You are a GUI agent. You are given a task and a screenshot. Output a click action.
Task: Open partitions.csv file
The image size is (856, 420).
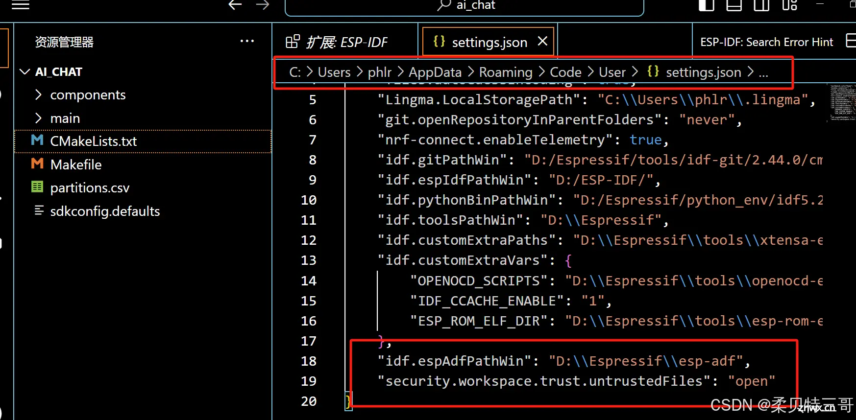[x=143, y=187]
